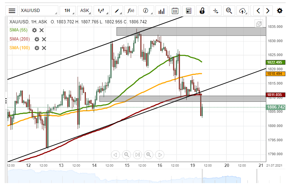Select the lower gray support zone rectangle

tap(183, 99)
